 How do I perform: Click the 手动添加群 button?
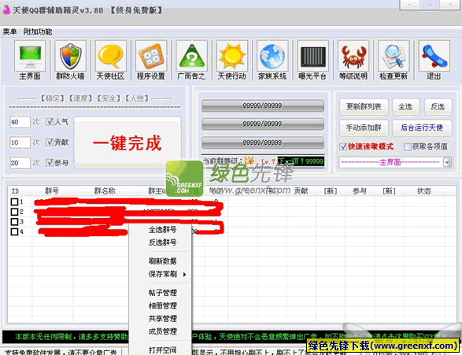[364, 128]
